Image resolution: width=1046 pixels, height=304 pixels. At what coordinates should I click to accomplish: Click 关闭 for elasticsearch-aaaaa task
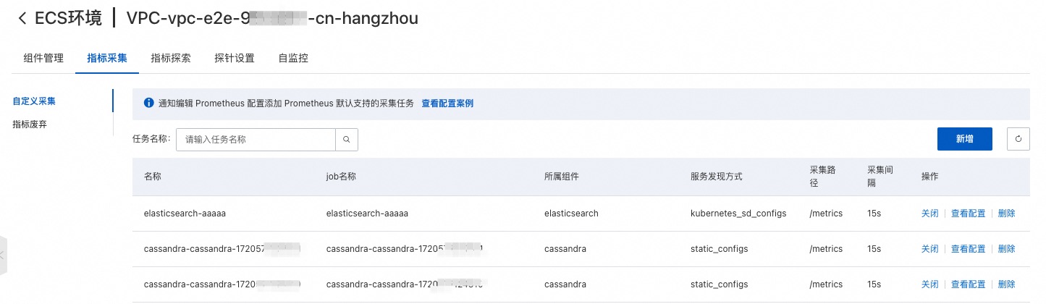(x=929, y=214)
